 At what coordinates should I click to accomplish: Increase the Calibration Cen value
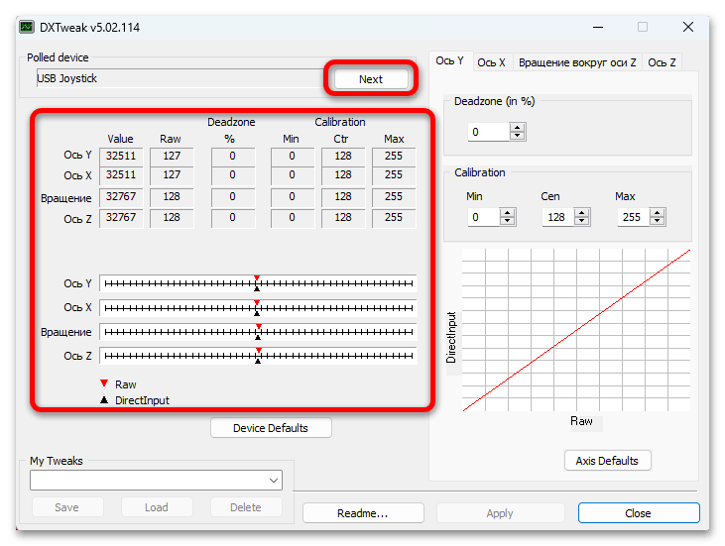point(582,213)
